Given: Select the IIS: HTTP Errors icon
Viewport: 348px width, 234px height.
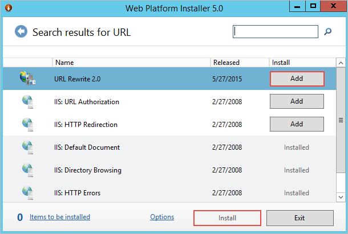Looking at the screenshot, I should point(27,192).
